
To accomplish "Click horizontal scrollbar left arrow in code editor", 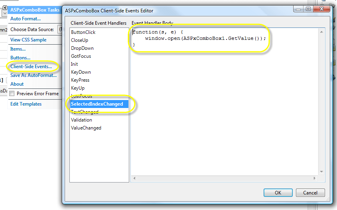I will point(134,178).
